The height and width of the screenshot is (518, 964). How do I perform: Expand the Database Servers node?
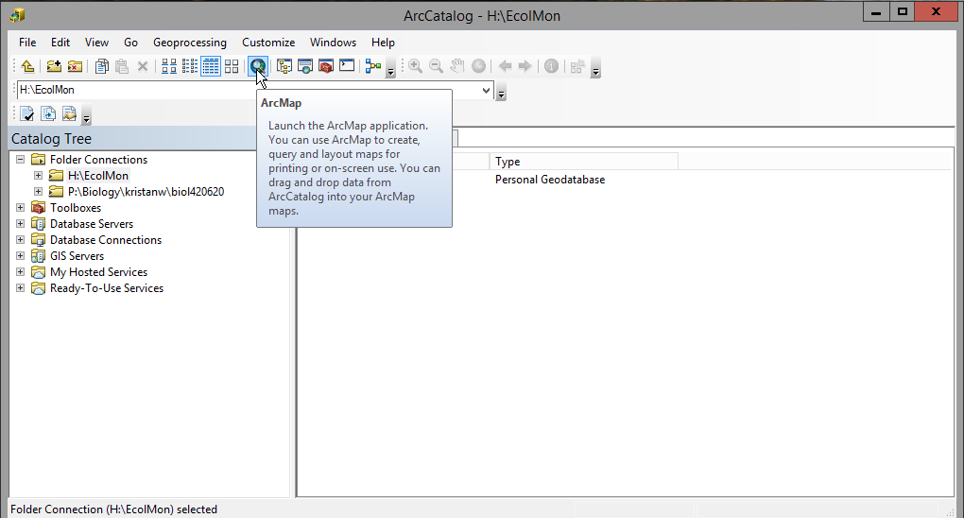tap(20, 223)
